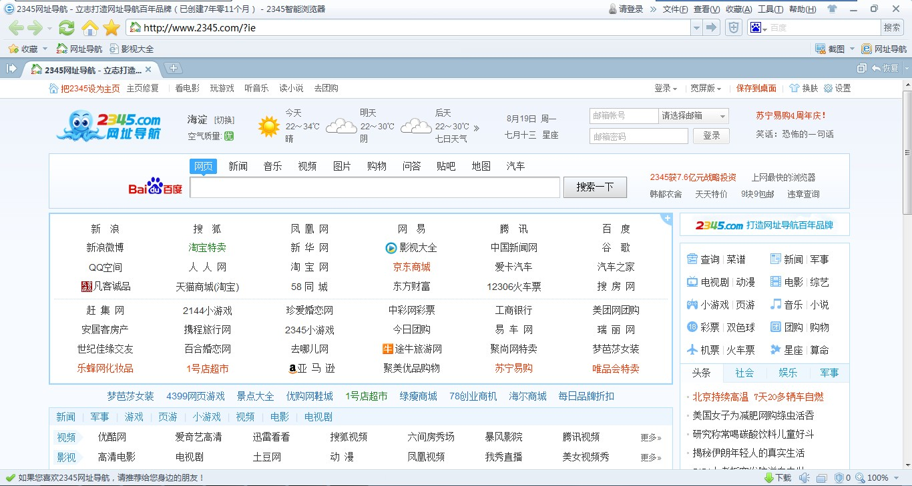The height and width of the screenshot is (486, 912).
Task: Select the 新闻 search tab above Baidu box
Action: [x=238, y=166]
